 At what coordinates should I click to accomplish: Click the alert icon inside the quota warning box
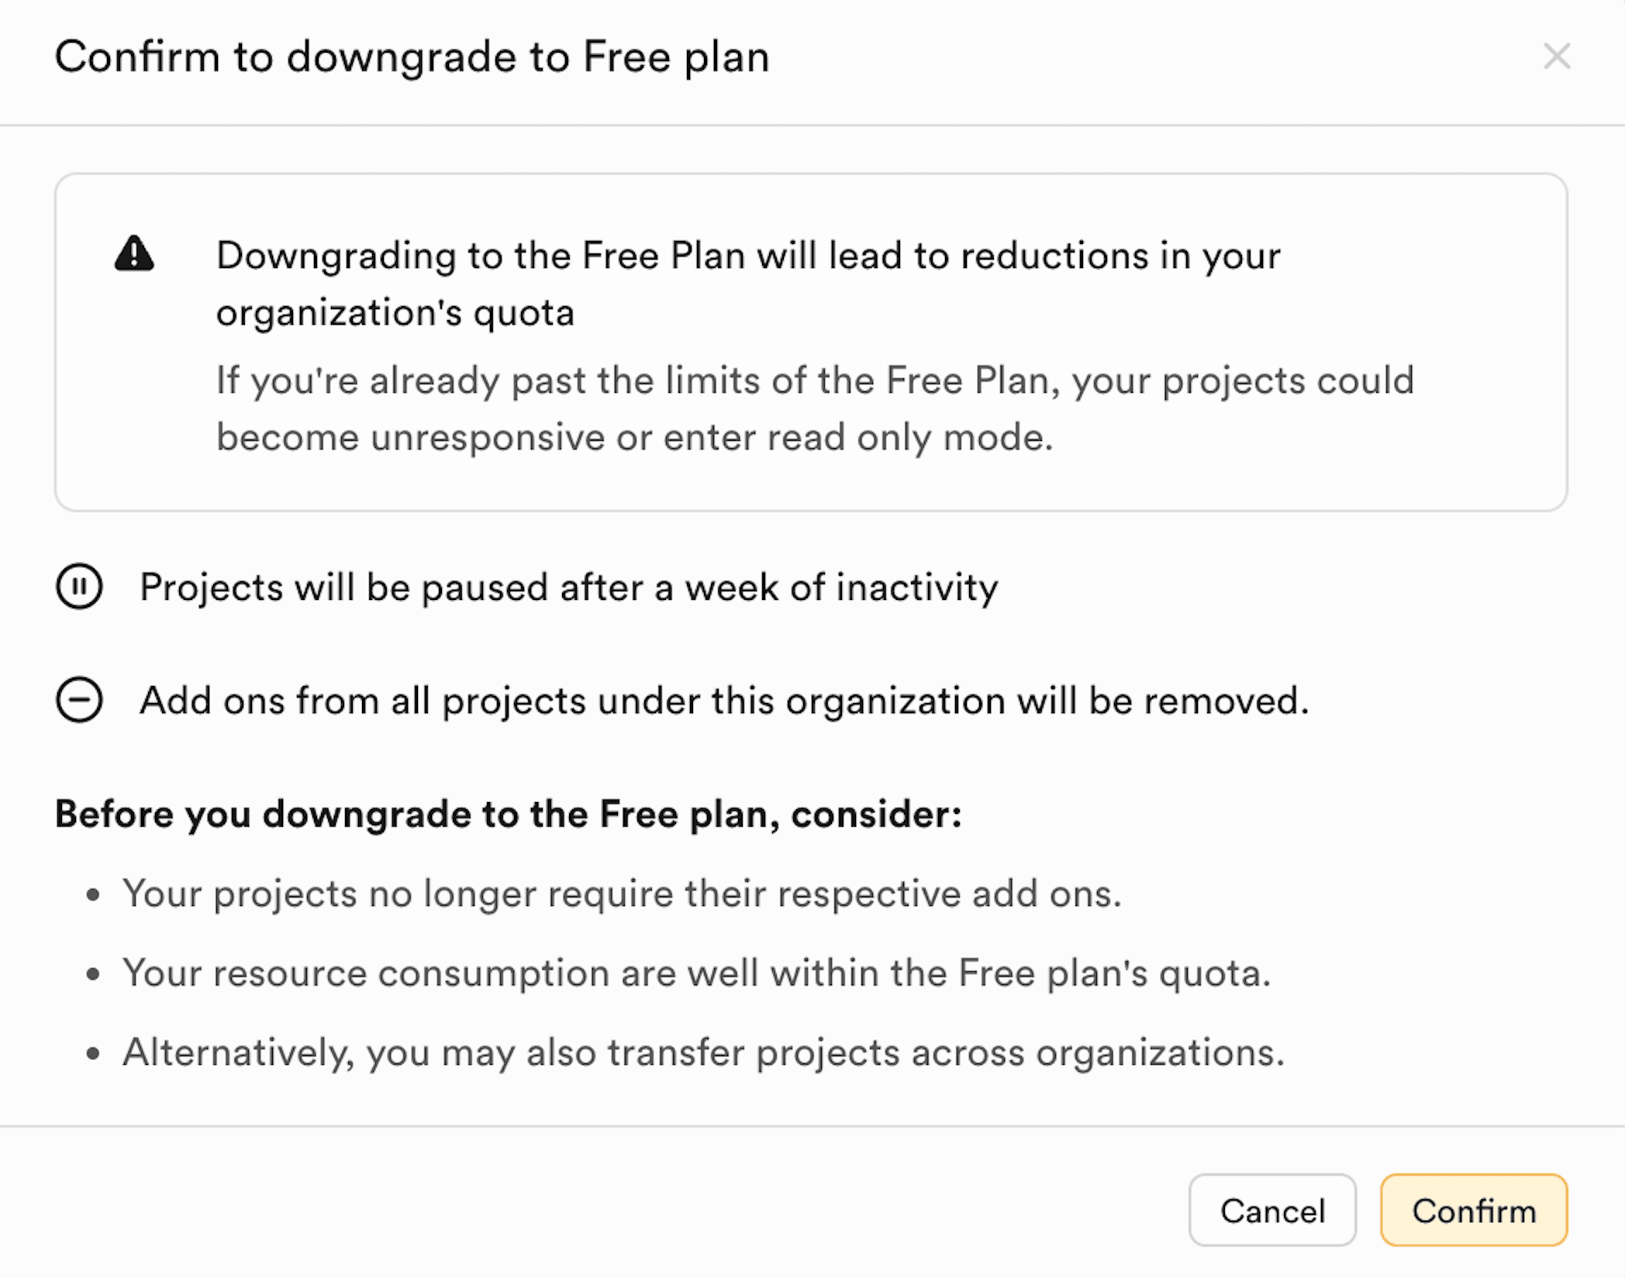[136, 256]
